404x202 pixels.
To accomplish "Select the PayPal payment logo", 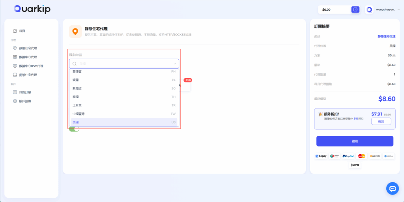I will (348, 156).
